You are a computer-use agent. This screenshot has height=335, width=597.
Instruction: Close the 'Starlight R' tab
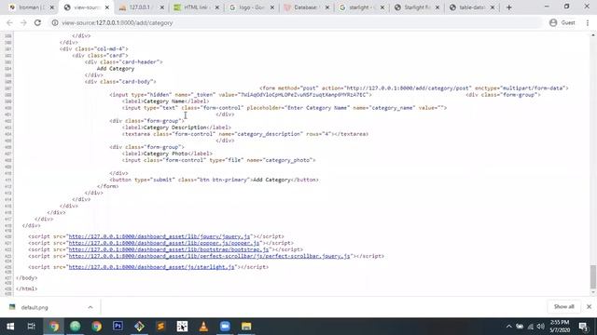[437, 7]
